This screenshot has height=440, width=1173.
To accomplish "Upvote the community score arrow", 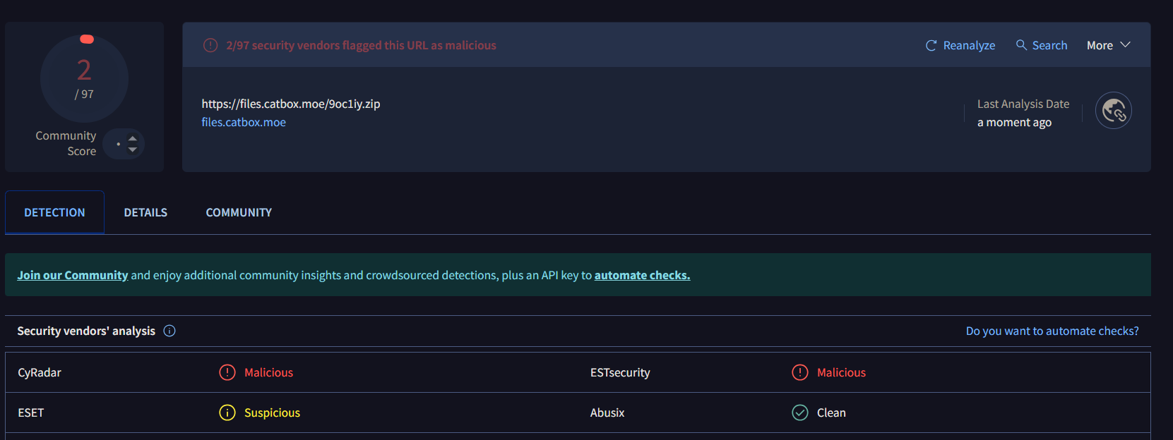I will (132, 138).
